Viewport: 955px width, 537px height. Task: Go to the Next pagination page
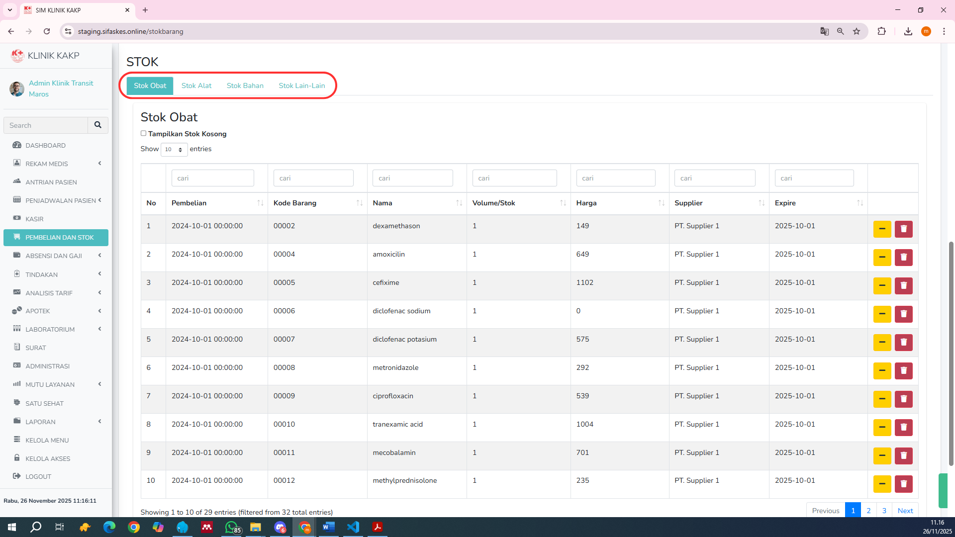pyautogui.click(x=905, y=511)
